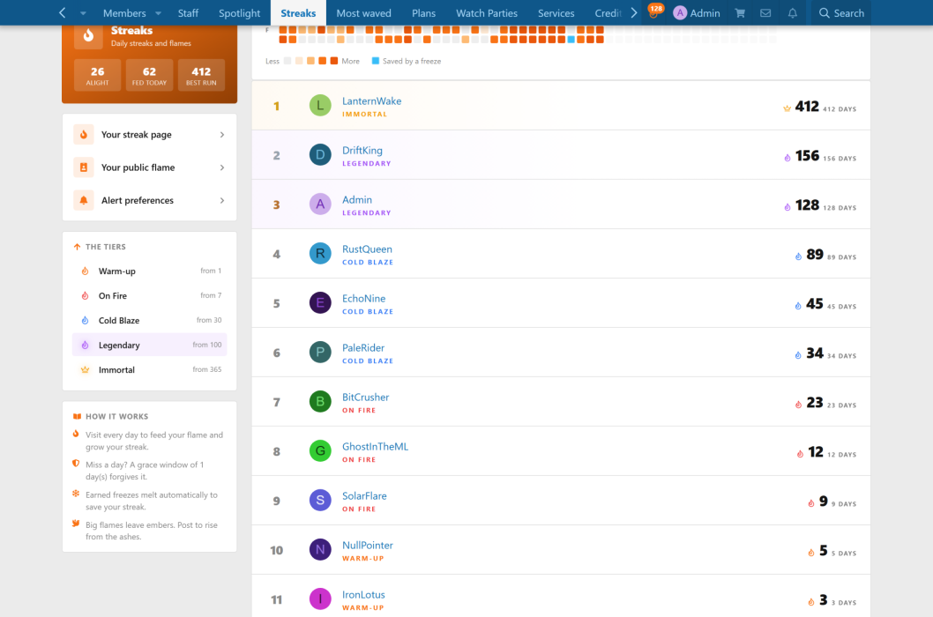
Task: Click EchoNine's E avatar
Action: (320, 303)
